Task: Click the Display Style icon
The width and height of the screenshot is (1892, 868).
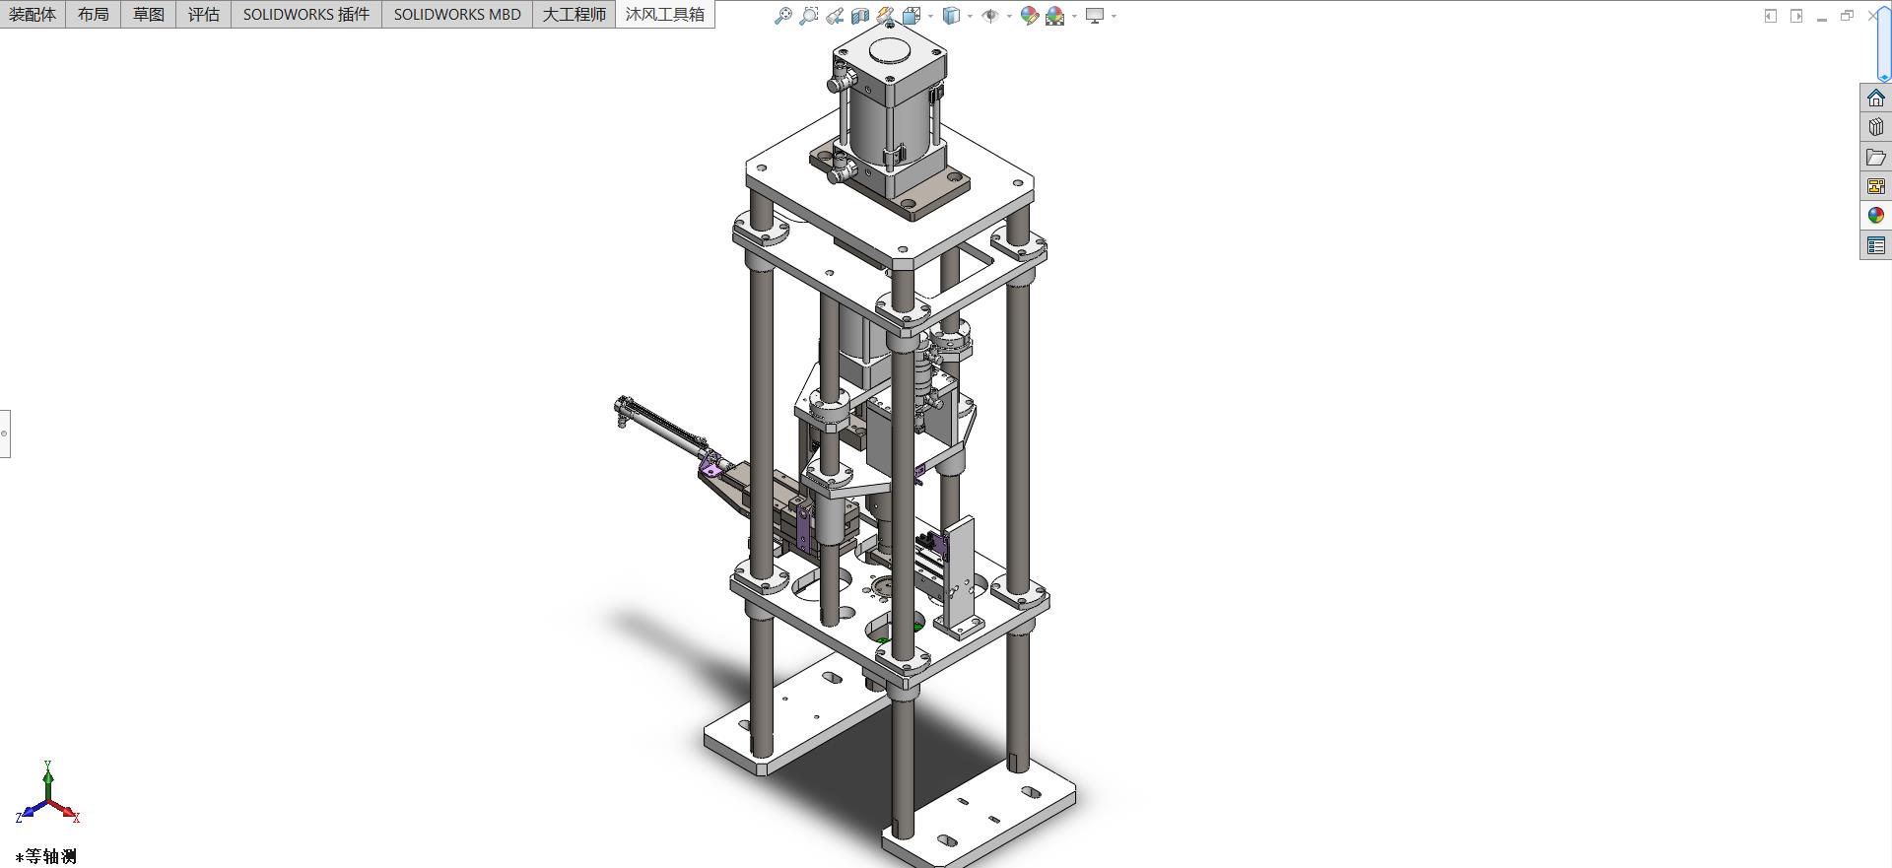Action: (x=951, y=16)
